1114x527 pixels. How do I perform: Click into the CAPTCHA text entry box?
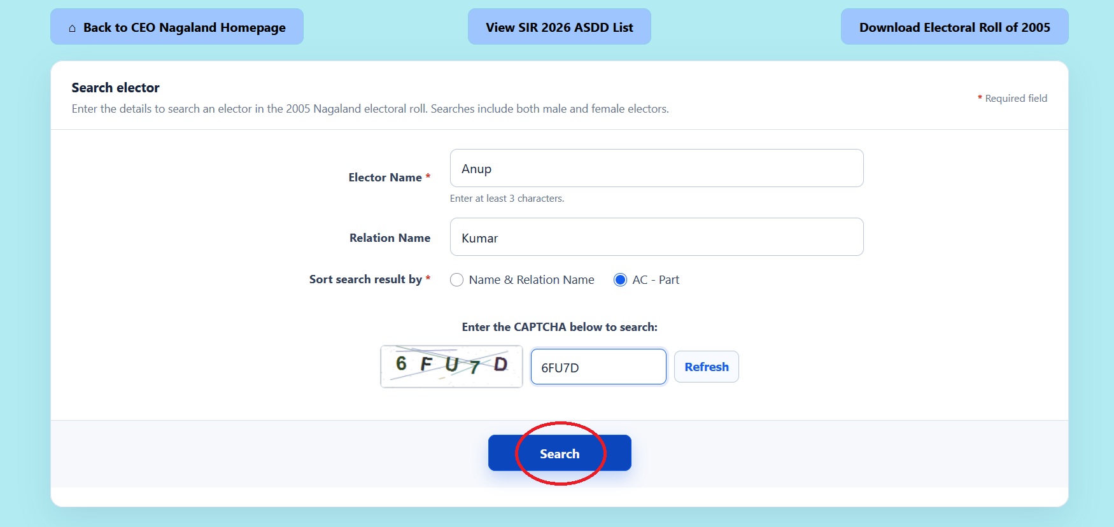click(598, 367)
